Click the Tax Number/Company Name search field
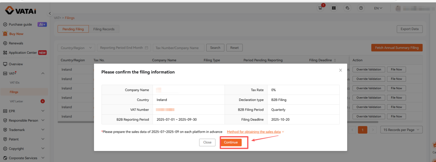 tap(178, 48)
